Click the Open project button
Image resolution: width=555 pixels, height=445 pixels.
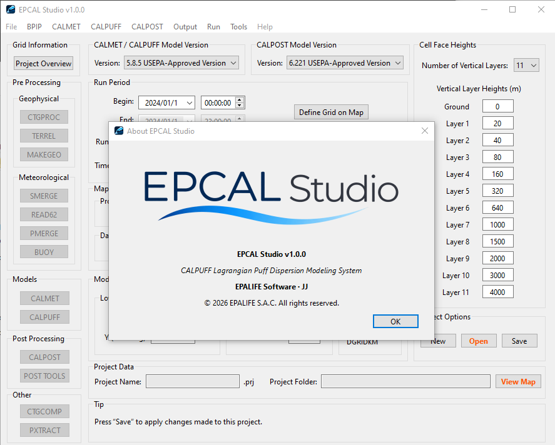pyautogui.click(x=479, y=341)
